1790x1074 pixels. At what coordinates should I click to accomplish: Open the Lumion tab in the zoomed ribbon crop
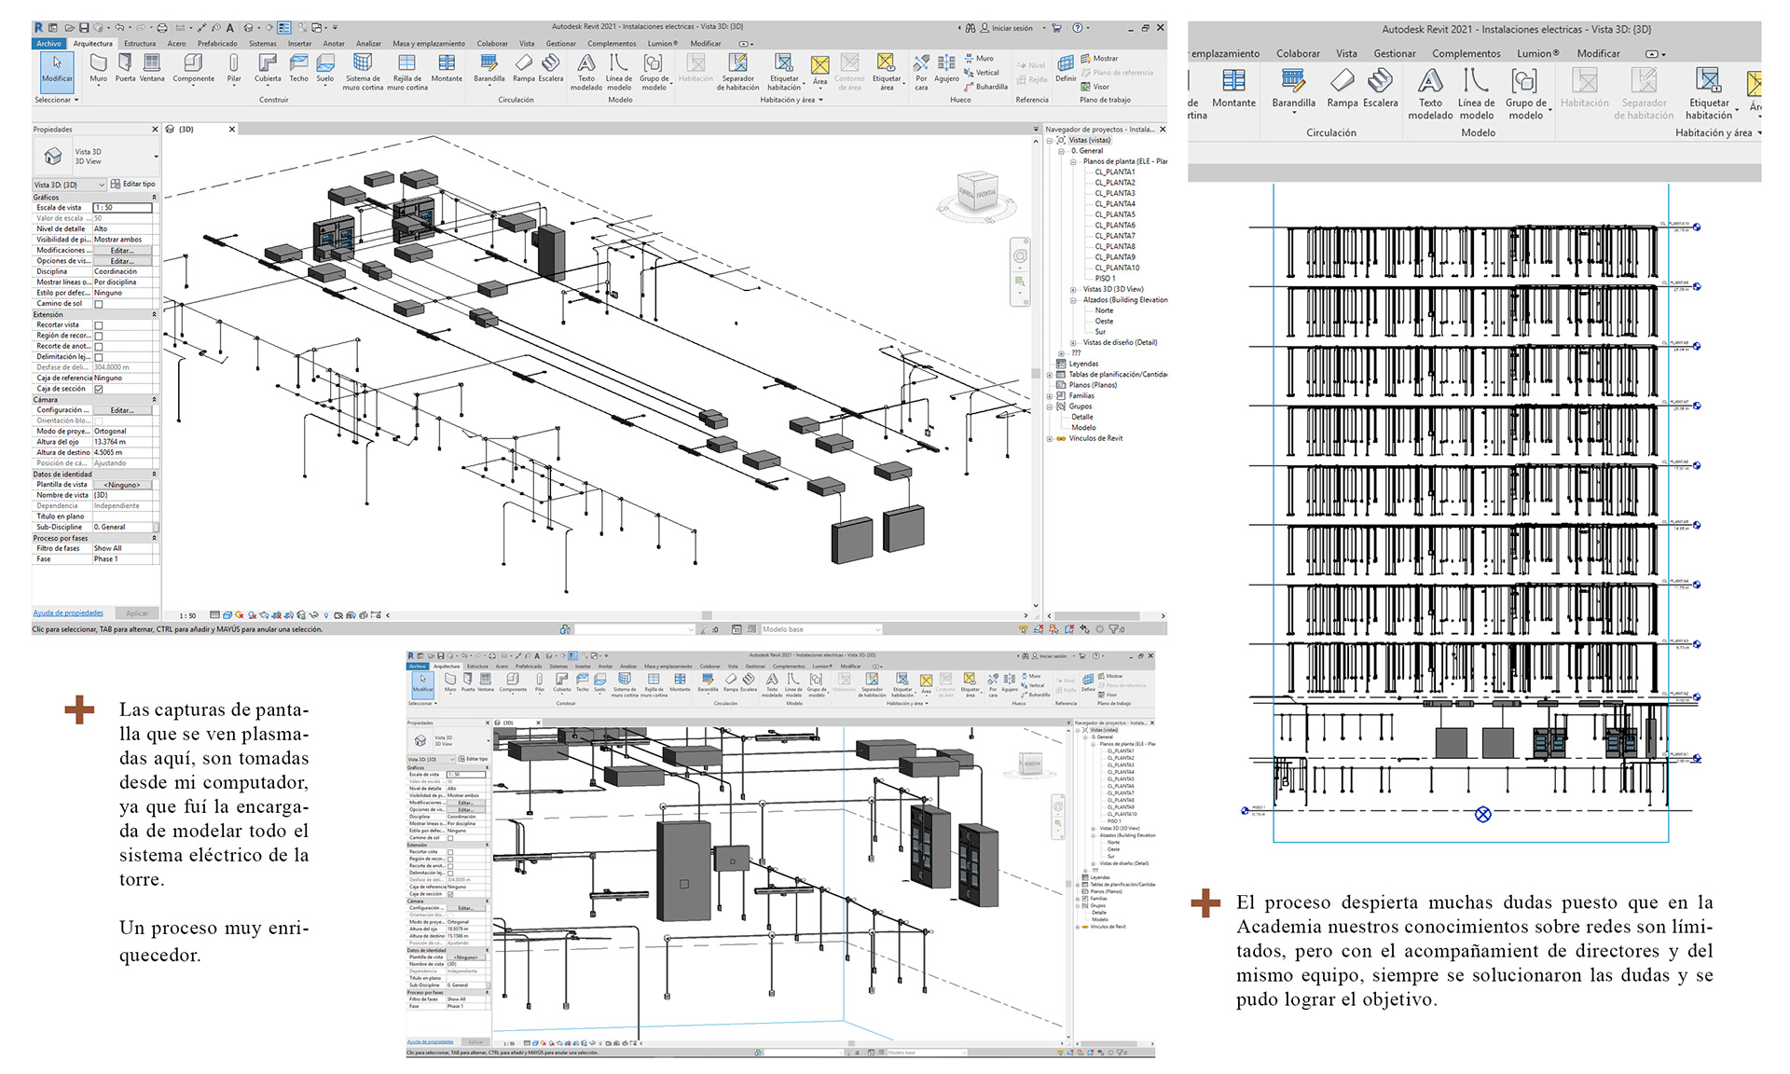[1537, 54]
